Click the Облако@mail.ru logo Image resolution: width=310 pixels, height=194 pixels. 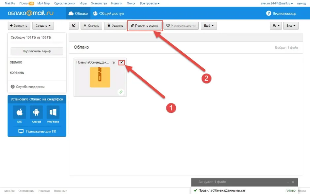click(x=30, y=13)
